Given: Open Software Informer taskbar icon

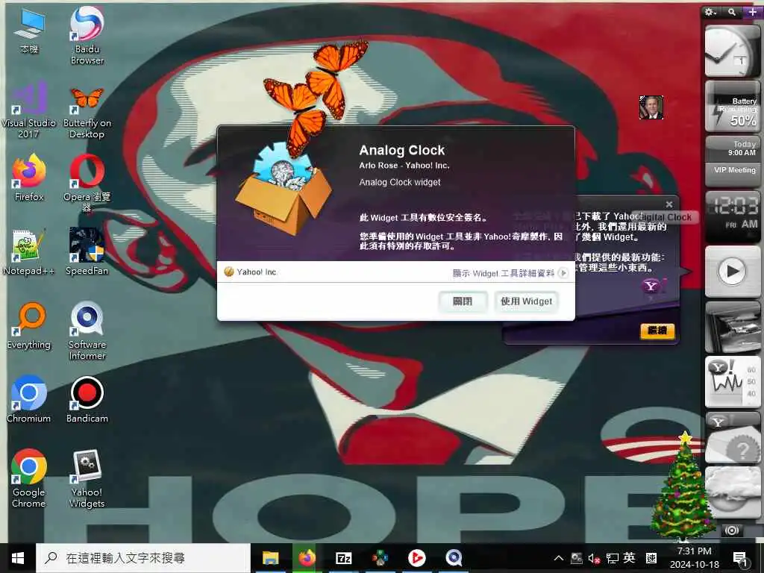Looking at the screenshot, I should click(454, 558).
